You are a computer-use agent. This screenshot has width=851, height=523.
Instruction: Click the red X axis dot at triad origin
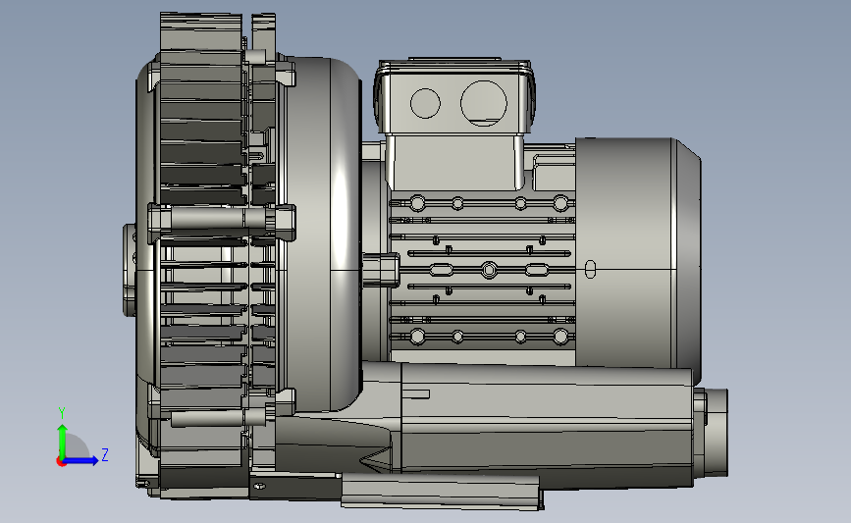61,462
